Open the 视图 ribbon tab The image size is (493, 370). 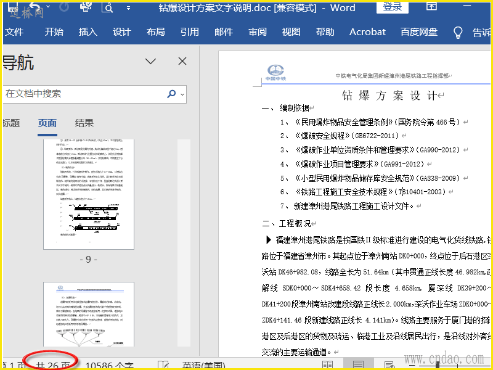291,32
